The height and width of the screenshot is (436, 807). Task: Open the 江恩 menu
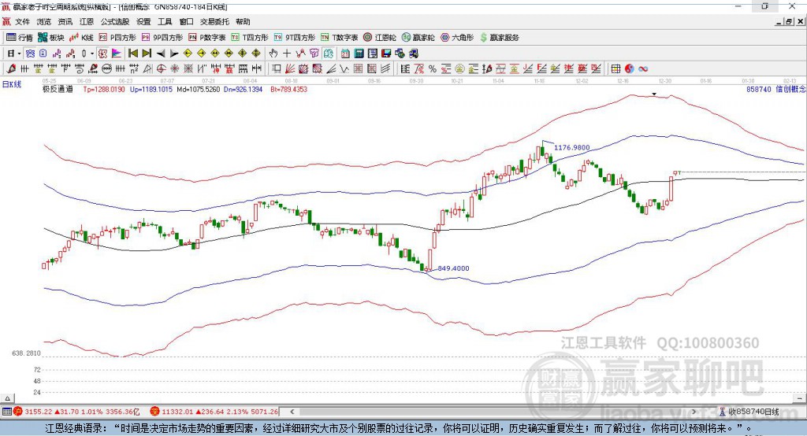[x=87, y=21]
